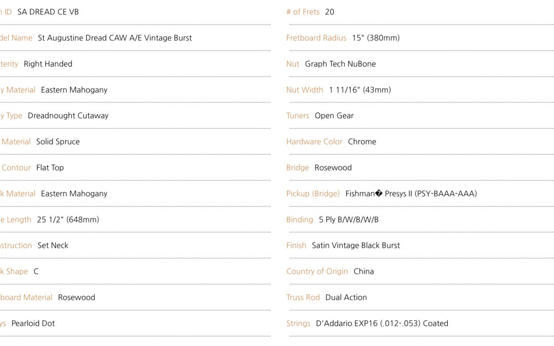Click the 'Pearloid Dot' inlays value

click(33, 323)
